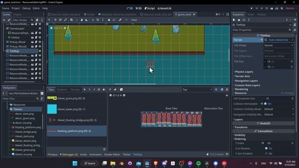Click the lock selected node icon in viewport toolbar
The height and width of the screenshot is (168, 299).
click(109, 20)
